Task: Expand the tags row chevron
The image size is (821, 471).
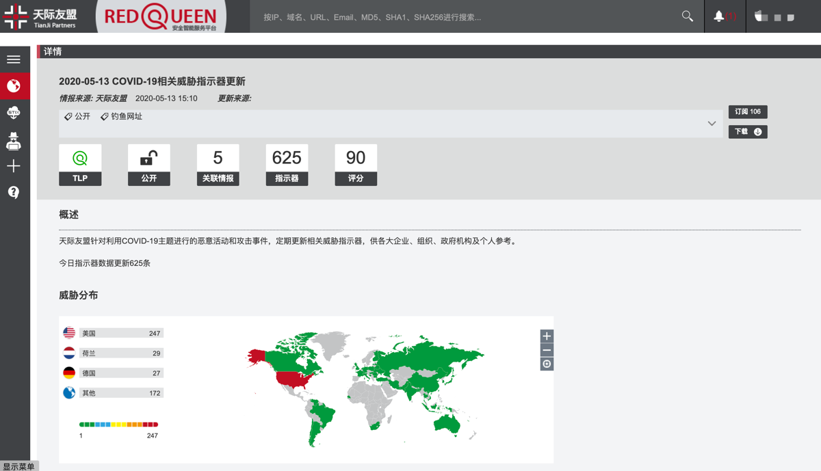Action: pos(712,124)
